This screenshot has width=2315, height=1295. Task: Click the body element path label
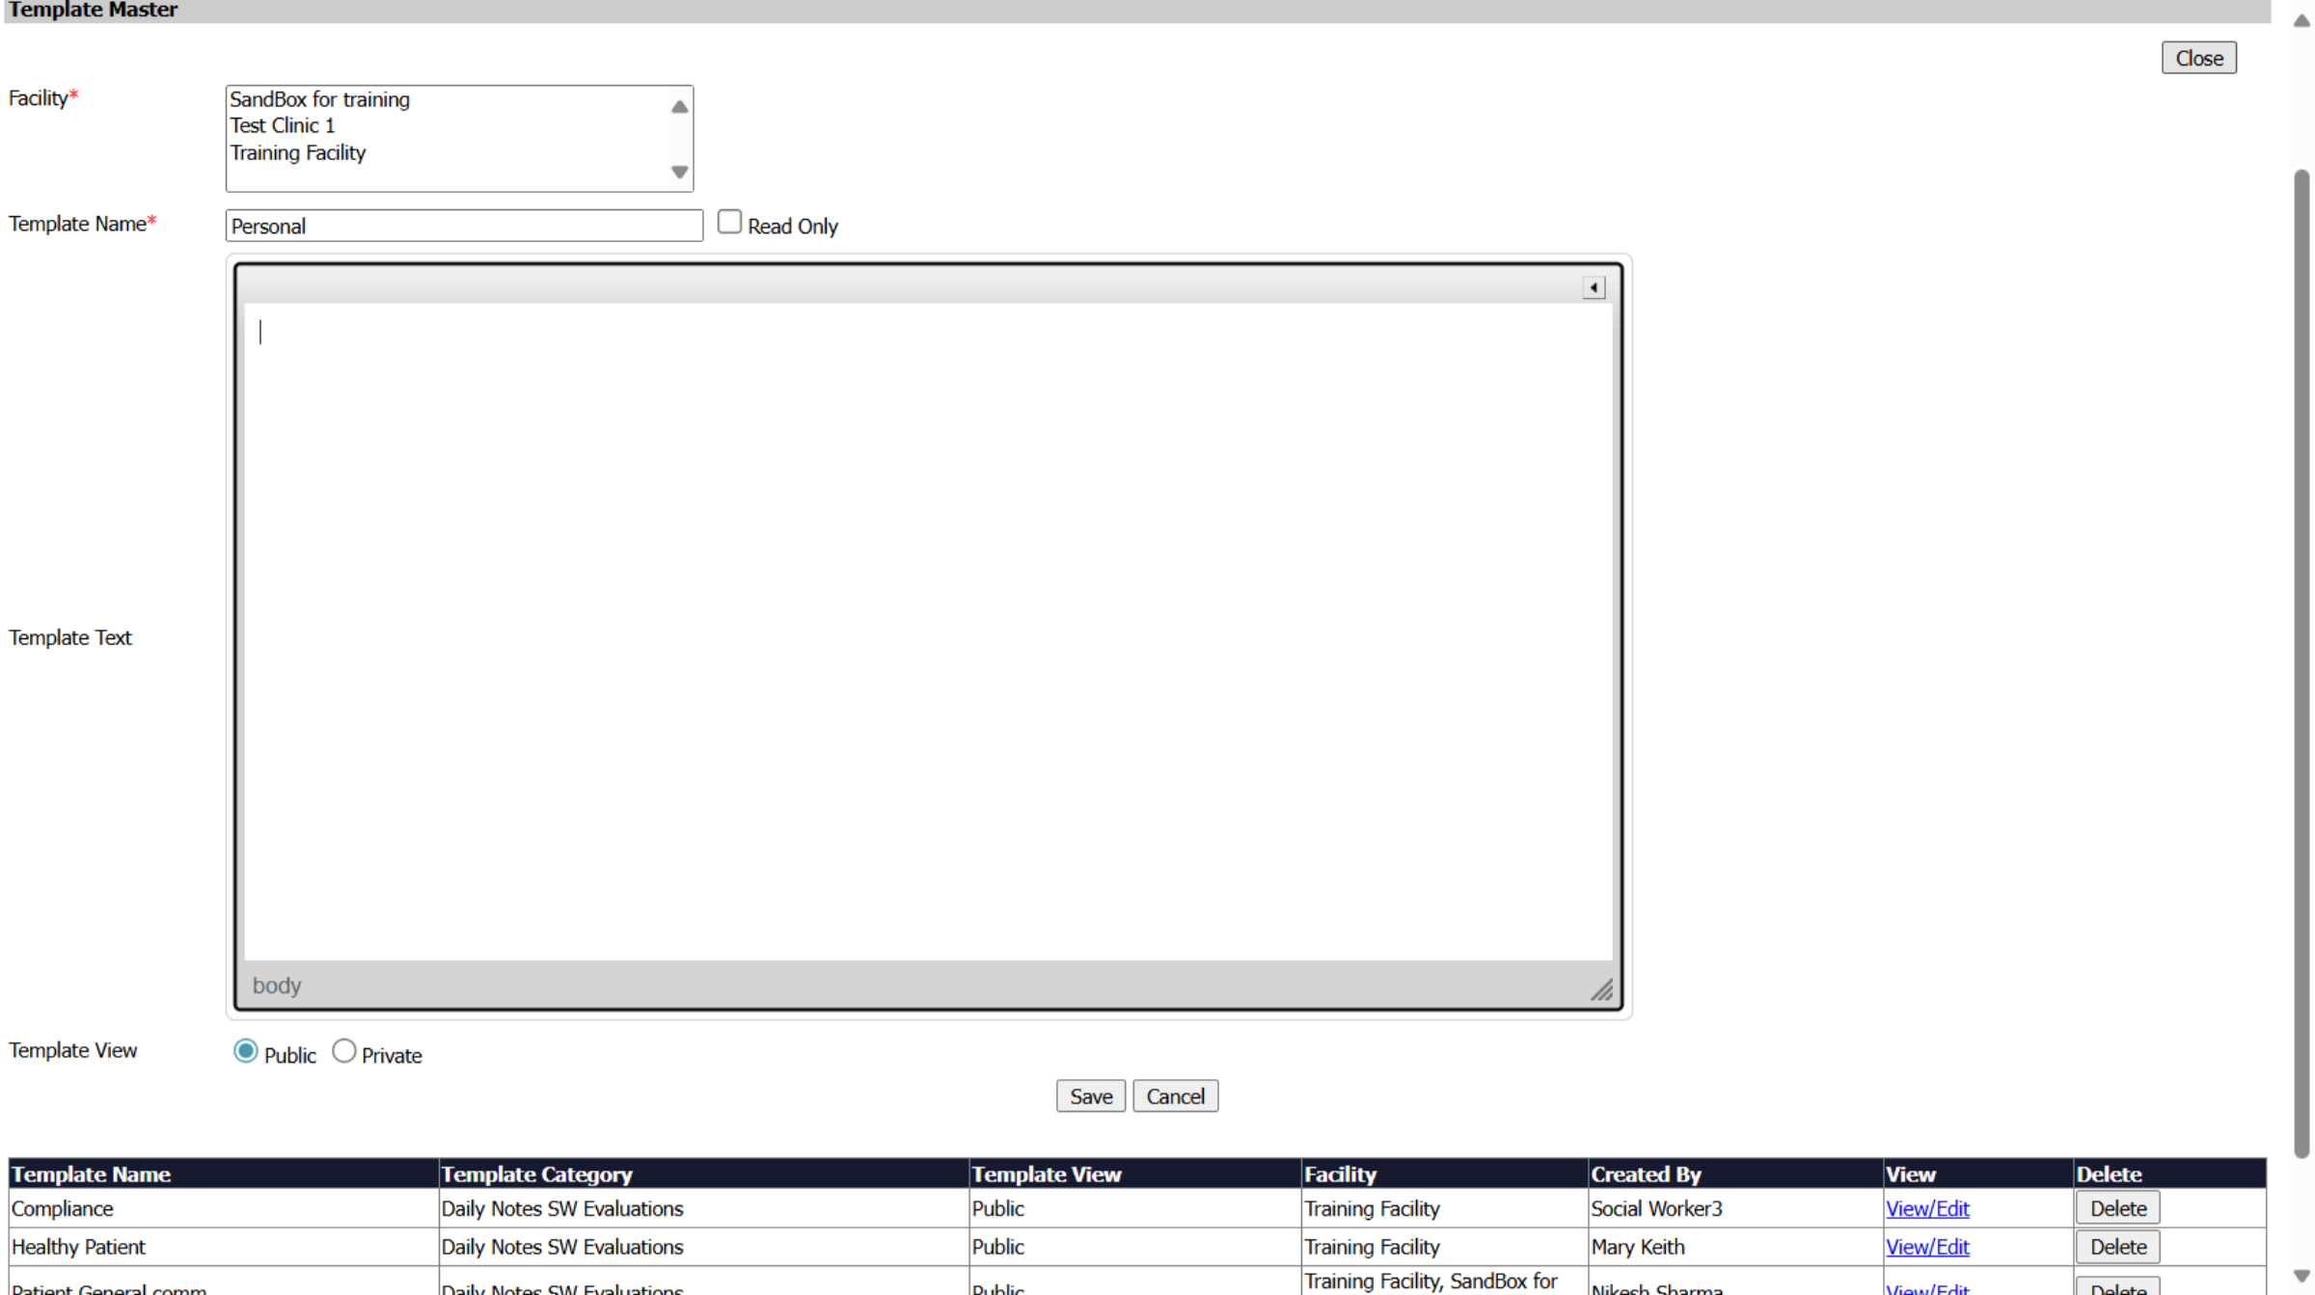pyautogui.click(x=277, y=985)
